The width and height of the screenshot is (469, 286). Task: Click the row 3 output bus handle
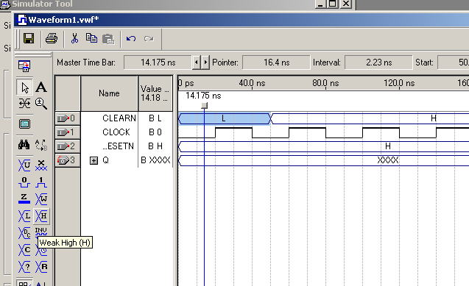click(x=67, y=160)
